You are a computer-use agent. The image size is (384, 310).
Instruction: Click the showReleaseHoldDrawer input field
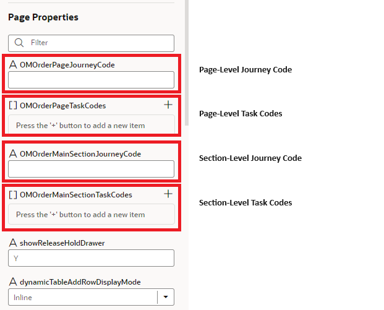[x=91, y=258]
